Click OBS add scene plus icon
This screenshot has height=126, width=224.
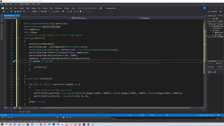point(2,118)
